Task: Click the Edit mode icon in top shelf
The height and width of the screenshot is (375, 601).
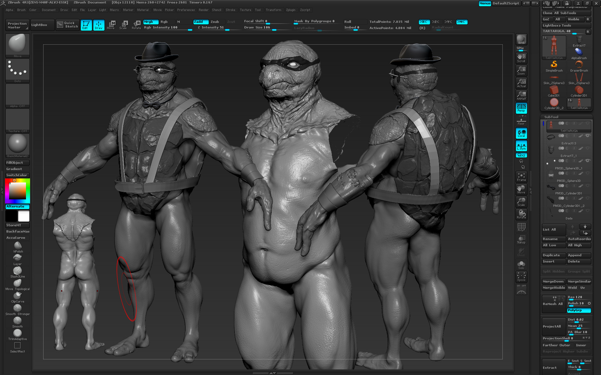Action: tap(86, 25)
